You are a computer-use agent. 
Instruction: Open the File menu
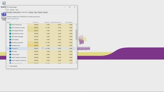pyautogui.click(x=8, y=10)
